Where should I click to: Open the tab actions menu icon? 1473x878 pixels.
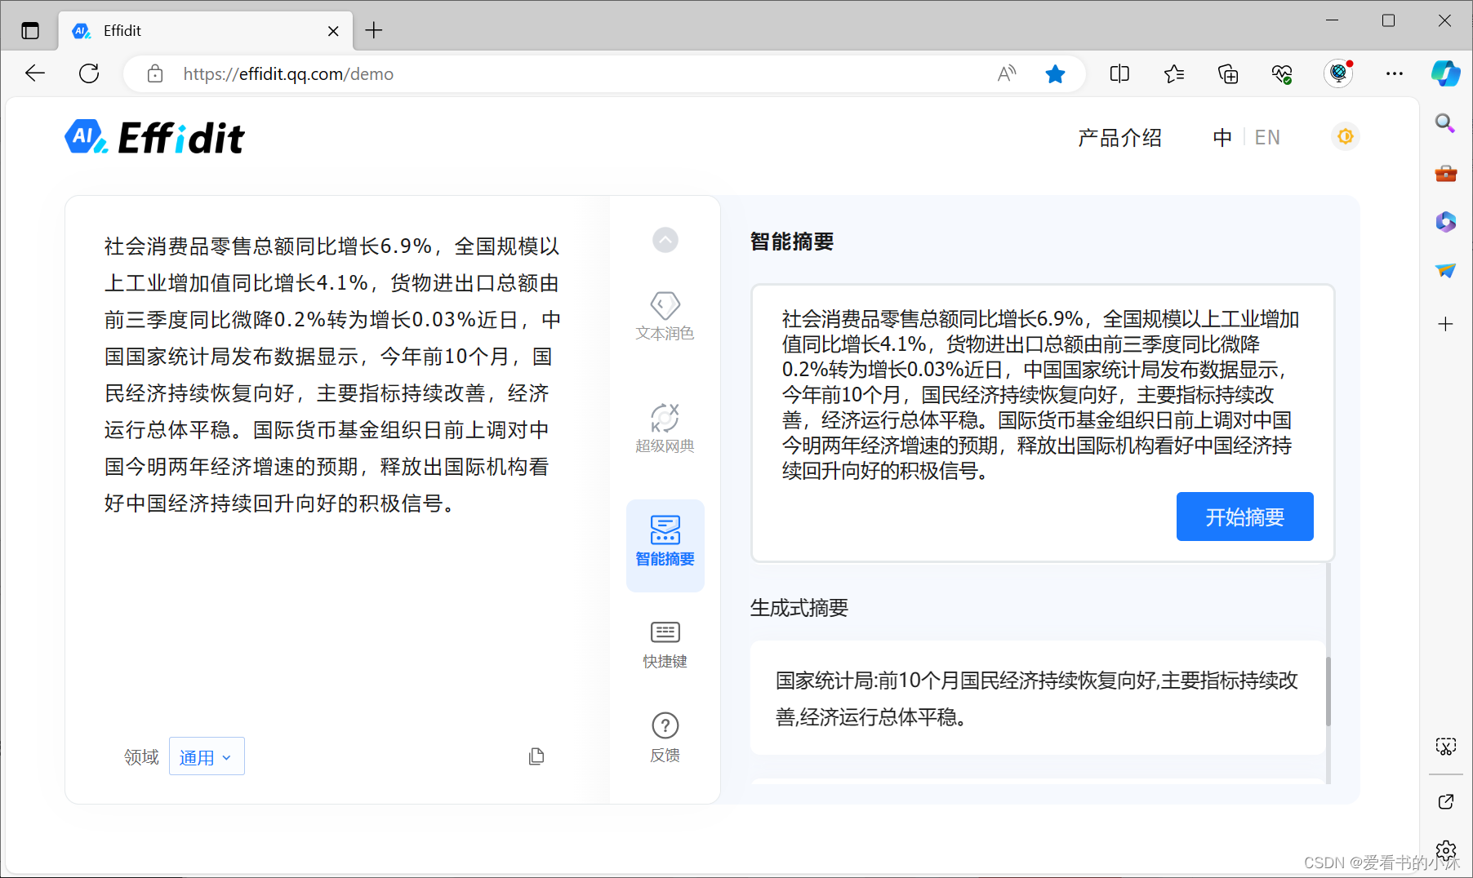tap(30, 31)
